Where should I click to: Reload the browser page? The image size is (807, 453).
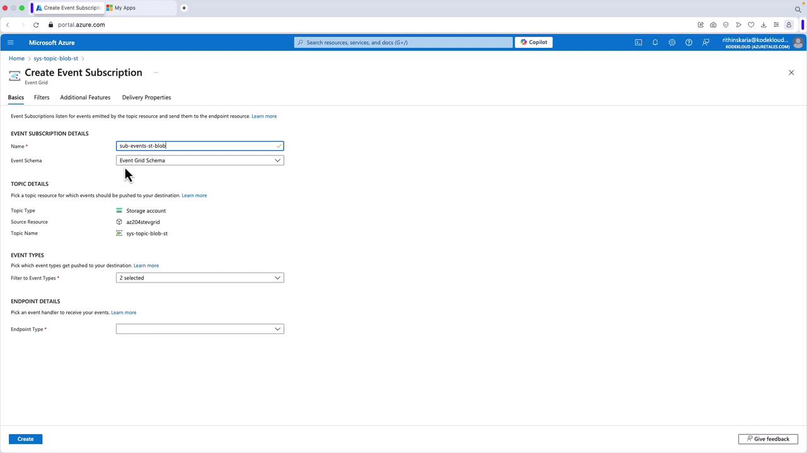(36, 25)
